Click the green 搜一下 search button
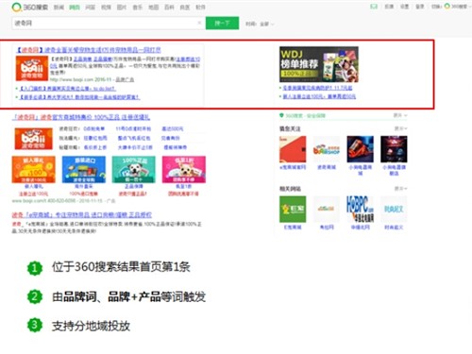 (x=222, y=23)
